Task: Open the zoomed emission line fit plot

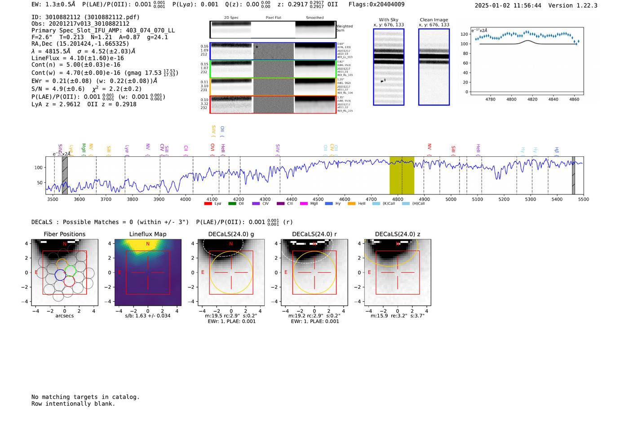Action: [x=527, y=62]
